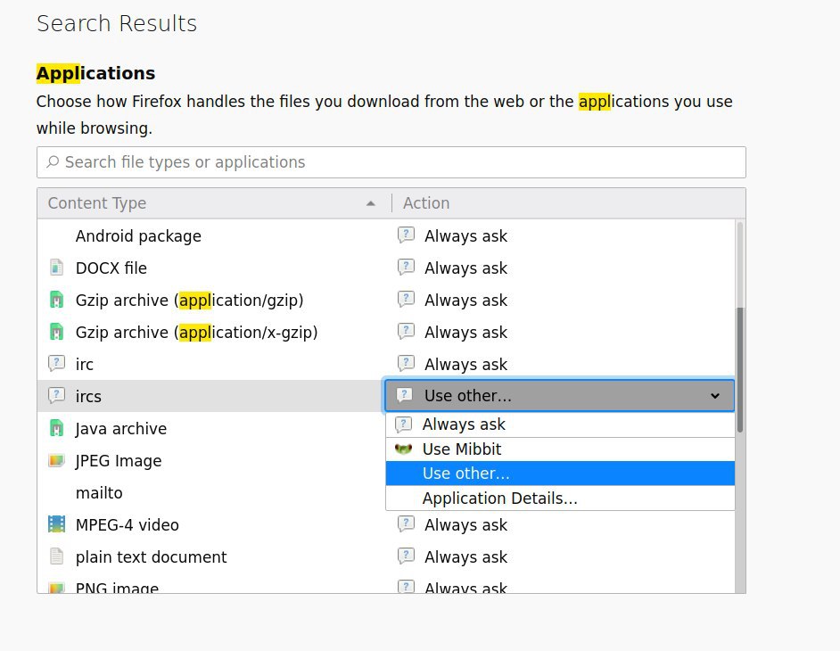Collapse the ircs action dropdown chevron
Screen dimensions: 840x651
click(714, 396)
